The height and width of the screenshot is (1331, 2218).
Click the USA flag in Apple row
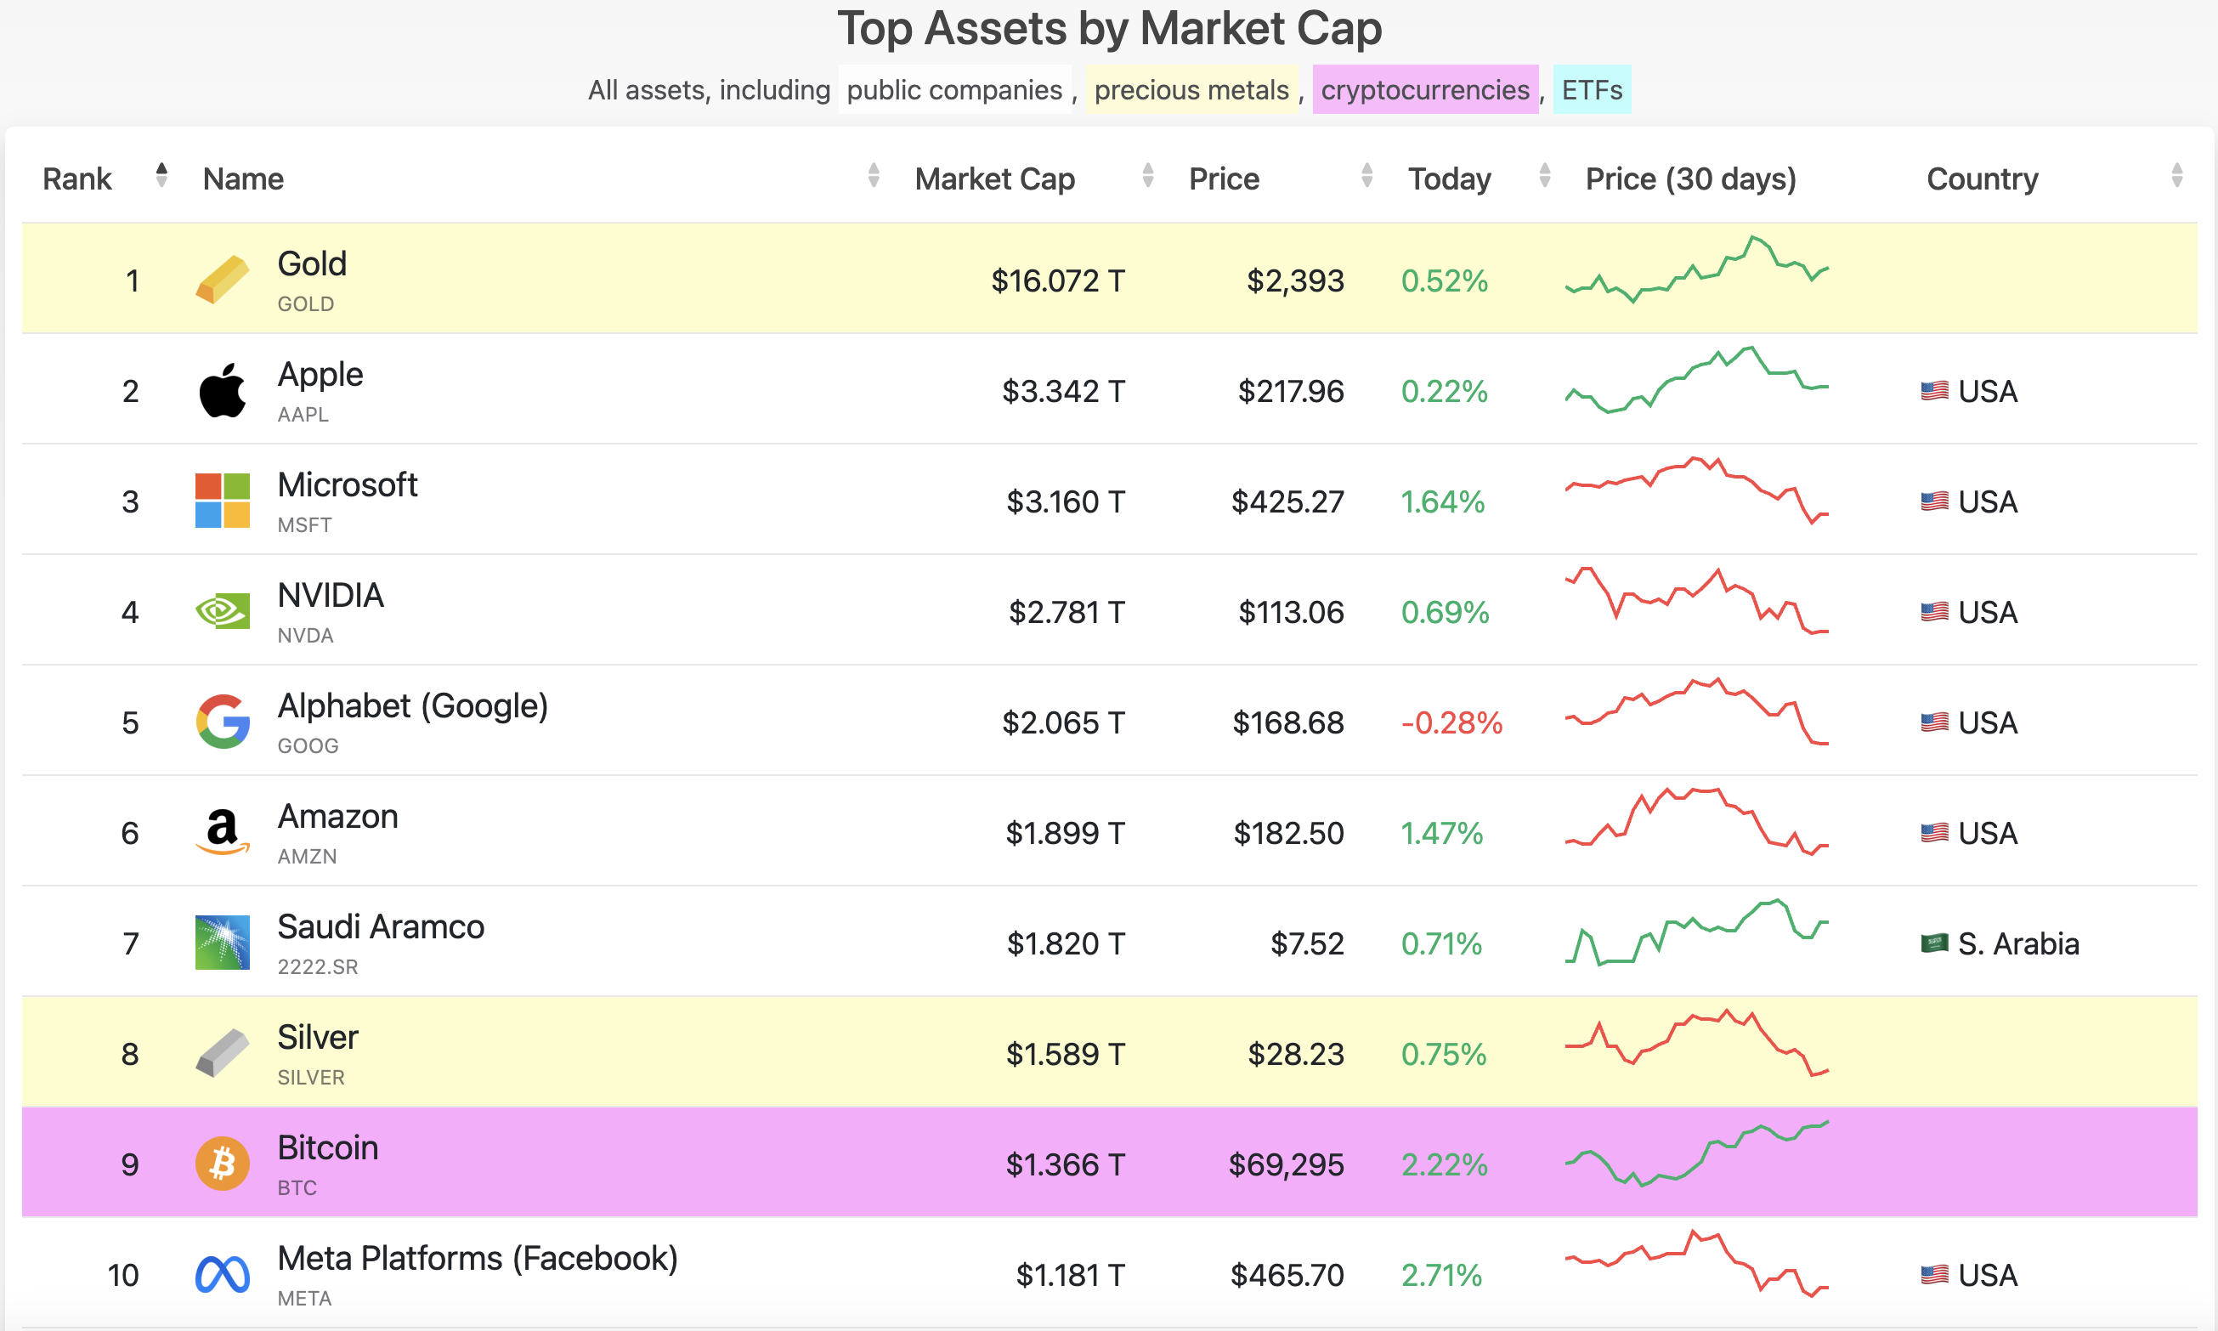[1935, 391]
